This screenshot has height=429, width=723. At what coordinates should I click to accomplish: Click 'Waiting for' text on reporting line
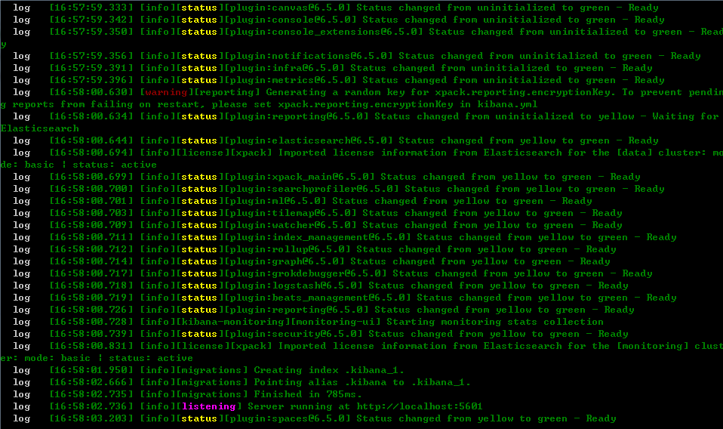pos(685,116)
